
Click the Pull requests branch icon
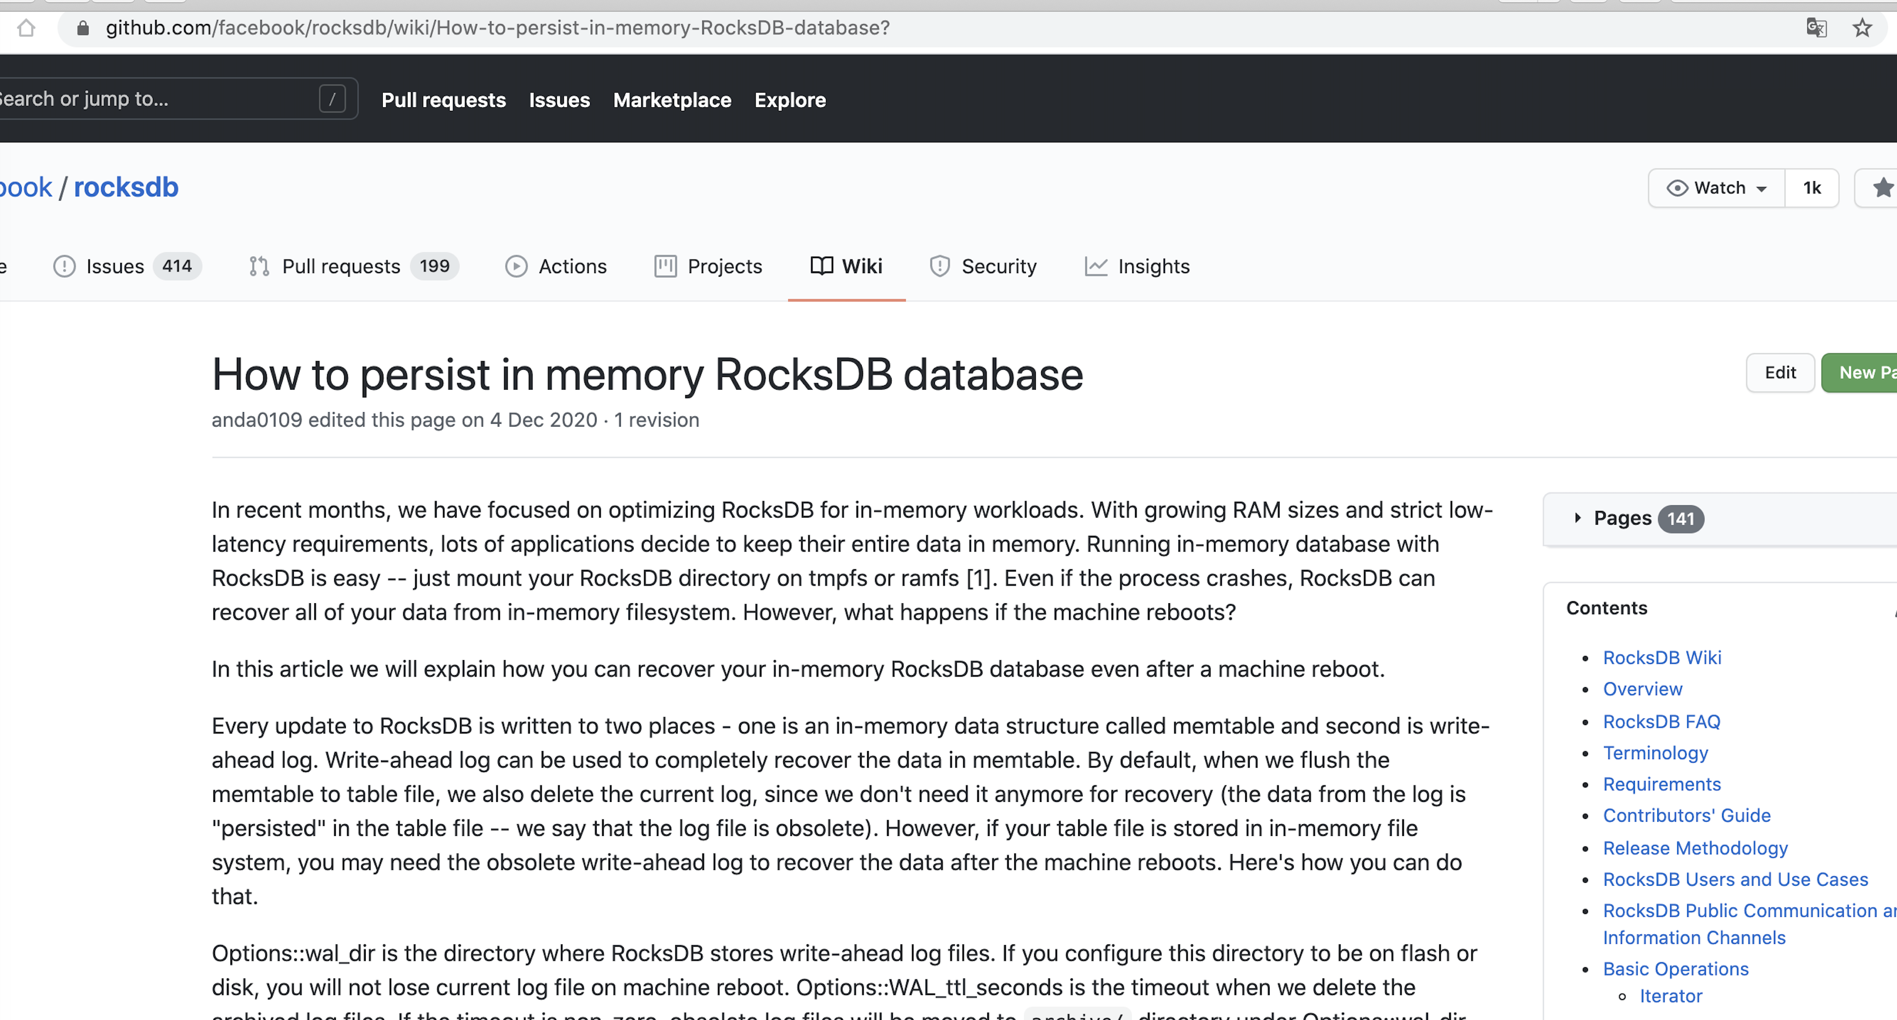(x=259, y=267)
